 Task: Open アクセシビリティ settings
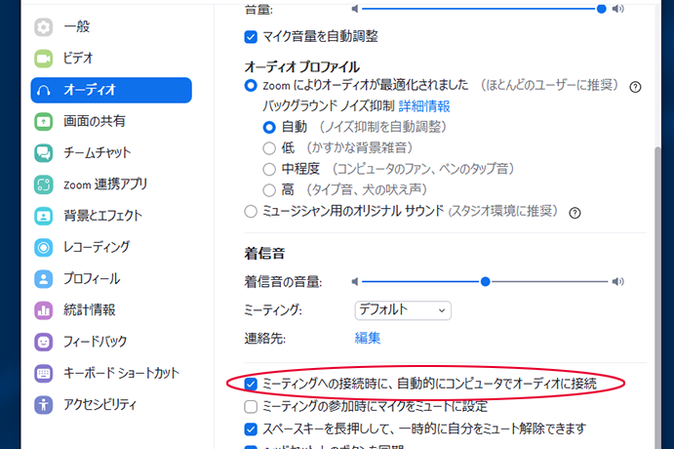click(x=111, y=405)
